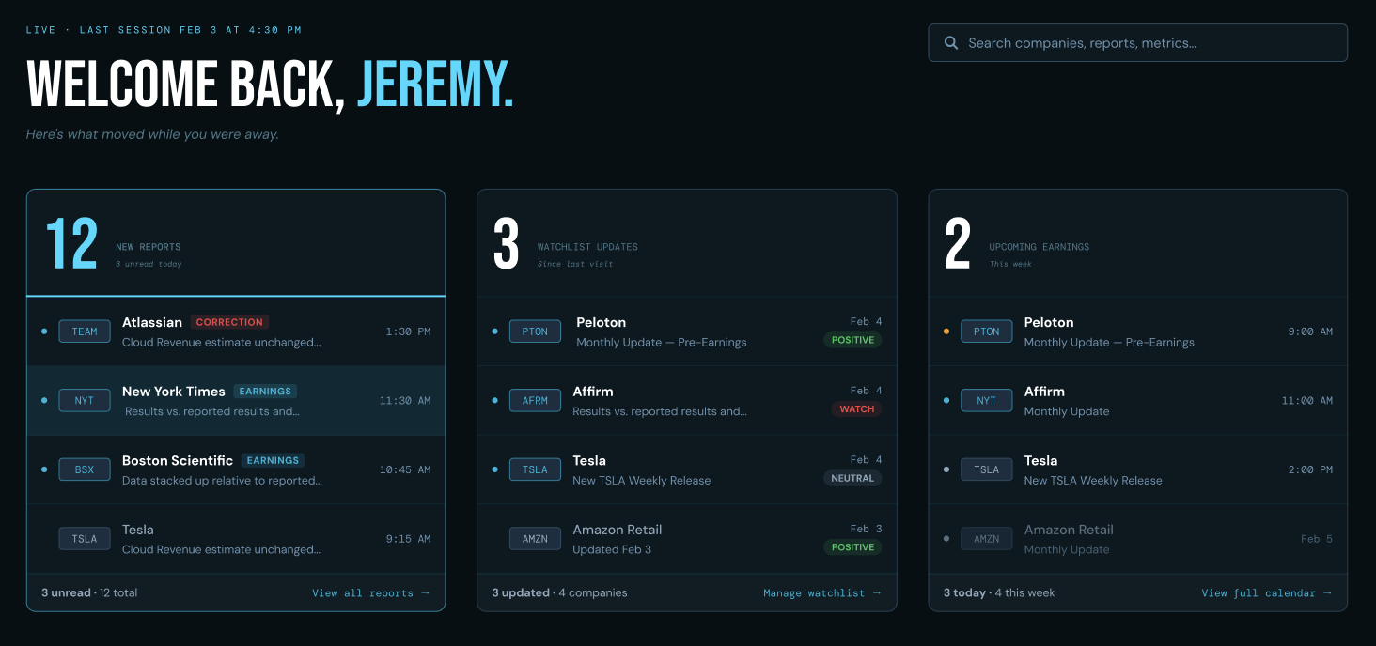Click NYT ticker badge in Upcoming Earnings

click(x=987, y=400)
